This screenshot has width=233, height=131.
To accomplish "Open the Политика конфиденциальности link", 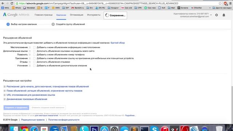I will coord(64,120).
